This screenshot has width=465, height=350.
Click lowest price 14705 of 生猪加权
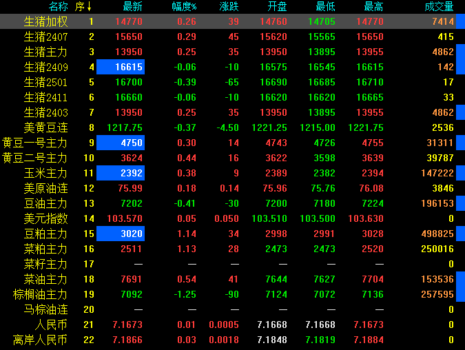click(322, 21)
